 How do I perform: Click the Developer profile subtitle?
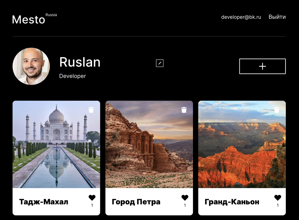72,76
